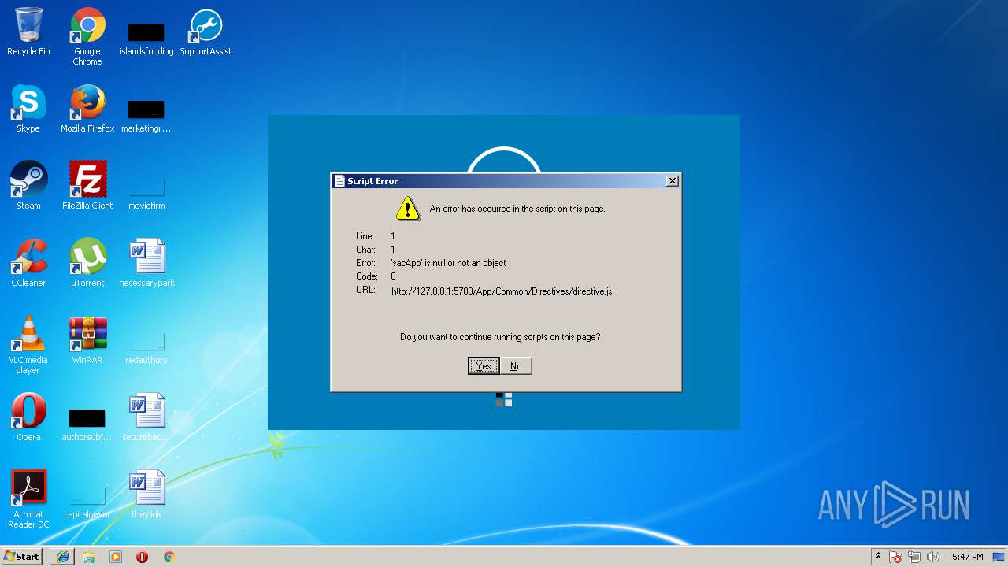This screenshot has width=1008, height=567.
Task: Open Windows Media Player from the taskbar
Action: pyautogui.click(x=116, y=557)
